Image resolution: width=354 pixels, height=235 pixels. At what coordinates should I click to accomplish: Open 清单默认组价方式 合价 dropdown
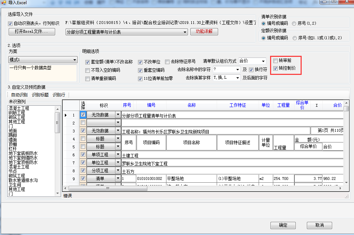point(263,61)
